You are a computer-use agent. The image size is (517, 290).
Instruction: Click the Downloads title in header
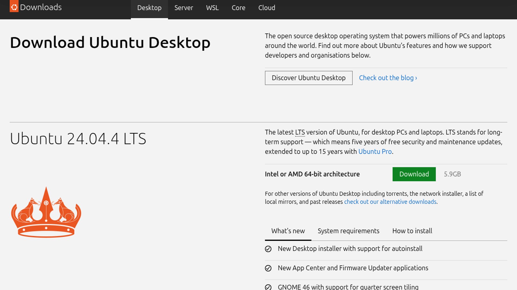[x=41, y=7]
